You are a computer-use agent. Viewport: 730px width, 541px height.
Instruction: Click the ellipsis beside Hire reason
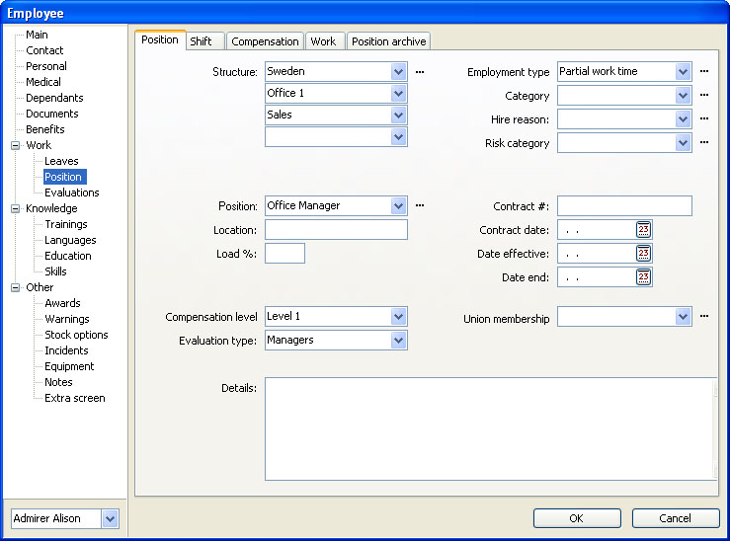[x=704, y=118]
